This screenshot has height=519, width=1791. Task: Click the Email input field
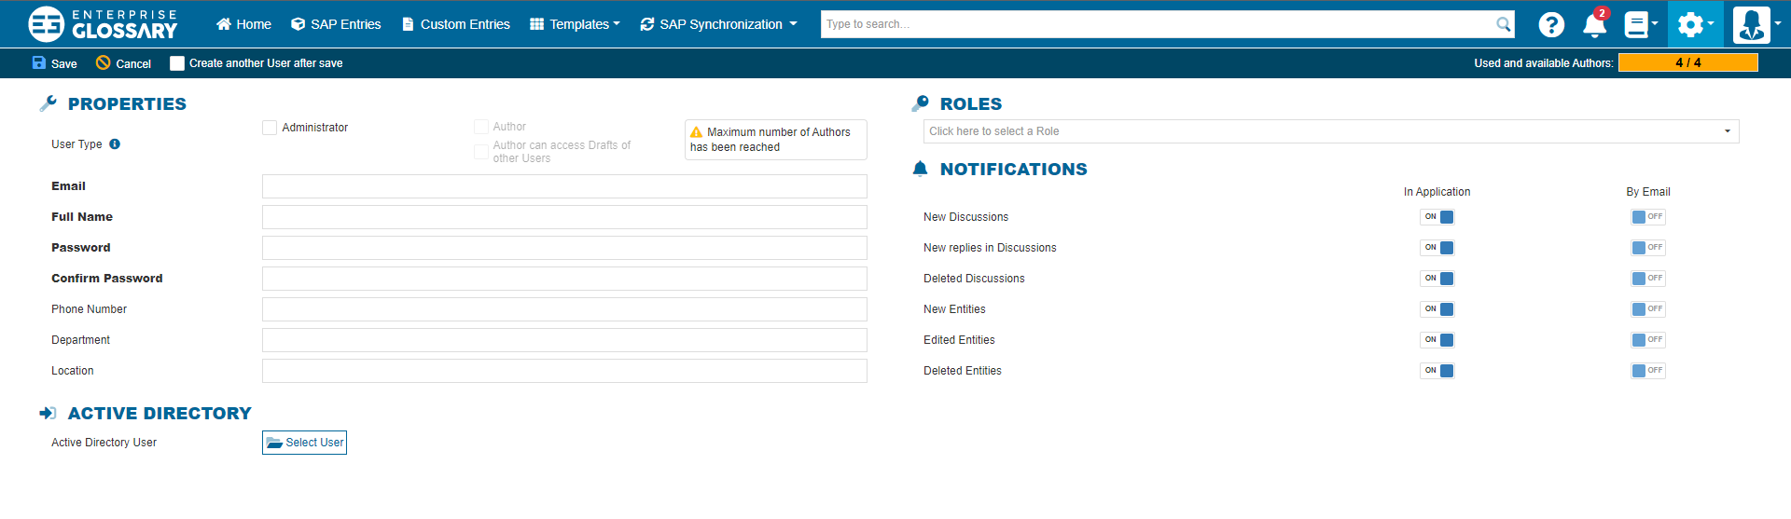tap(564, 186)
